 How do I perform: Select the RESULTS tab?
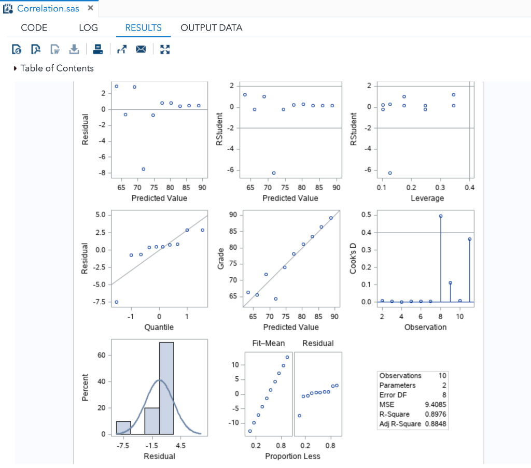[x=143, y=28]
